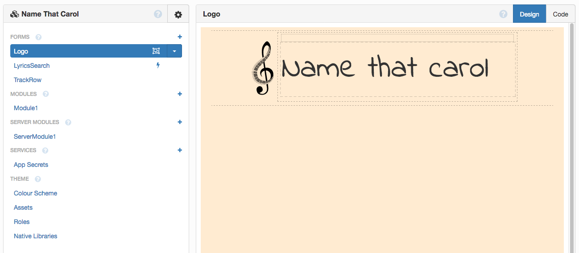The width and height of the screenshot is (579, 253).
Task: Expand the Logo form dropdown arrow
Action: (x=174, y=51)
